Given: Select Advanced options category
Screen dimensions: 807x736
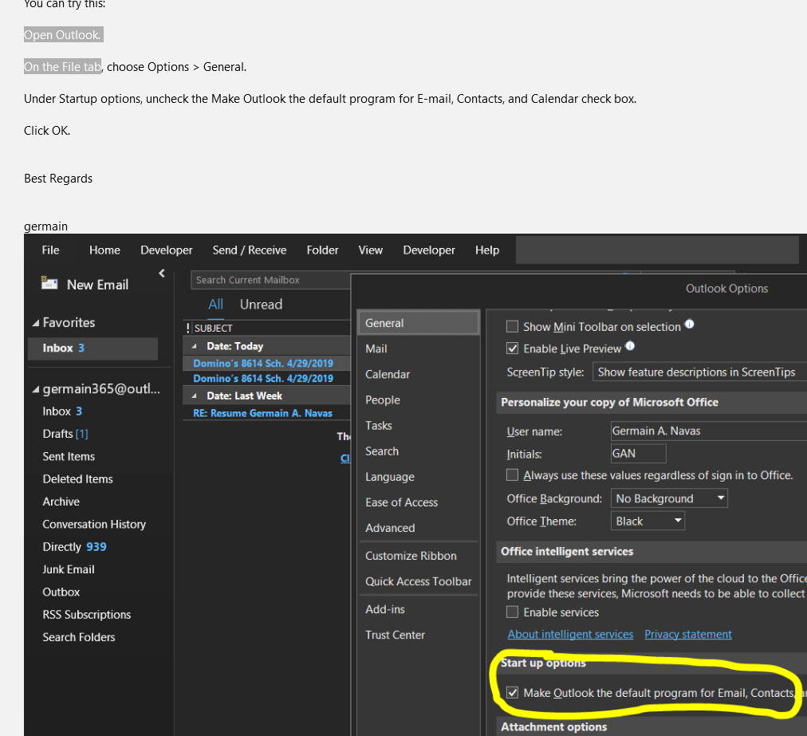Looking at the screenshot, I should tap(419, 528).
